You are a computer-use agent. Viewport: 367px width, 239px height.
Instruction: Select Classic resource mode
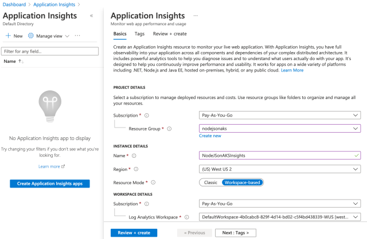(x=210, y=182)
